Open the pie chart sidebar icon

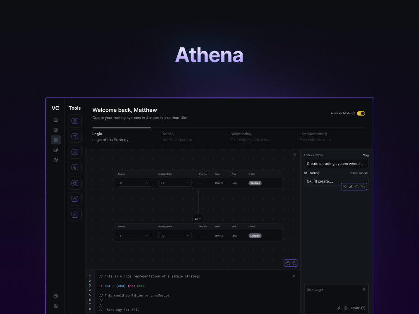(x=56, y=160)
